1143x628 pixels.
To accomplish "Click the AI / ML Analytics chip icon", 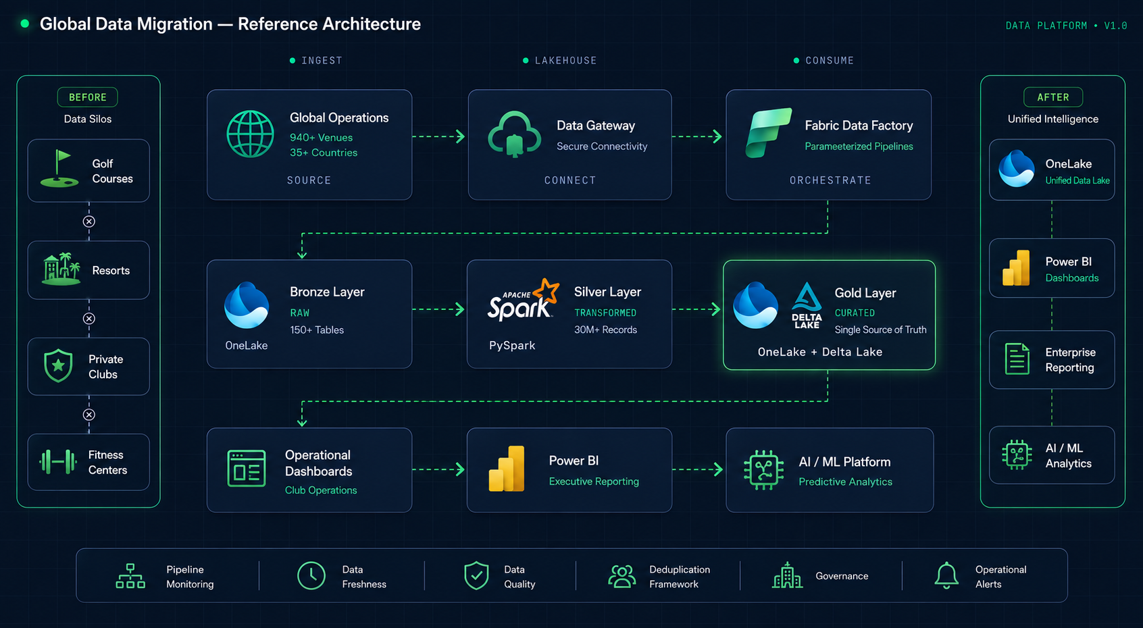I will (x=1017, y=454).
